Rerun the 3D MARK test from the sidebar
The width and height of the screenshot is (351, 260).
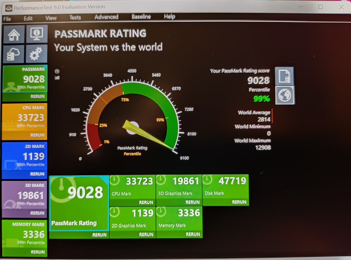(37, 213)
